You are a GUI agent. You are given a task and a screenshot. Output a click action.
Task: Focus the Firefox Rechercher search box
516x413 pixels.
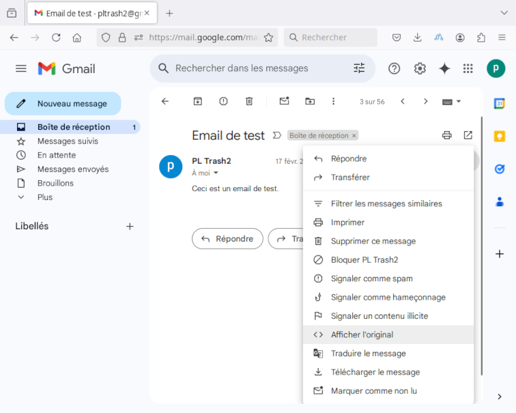(x=330, y=38)
